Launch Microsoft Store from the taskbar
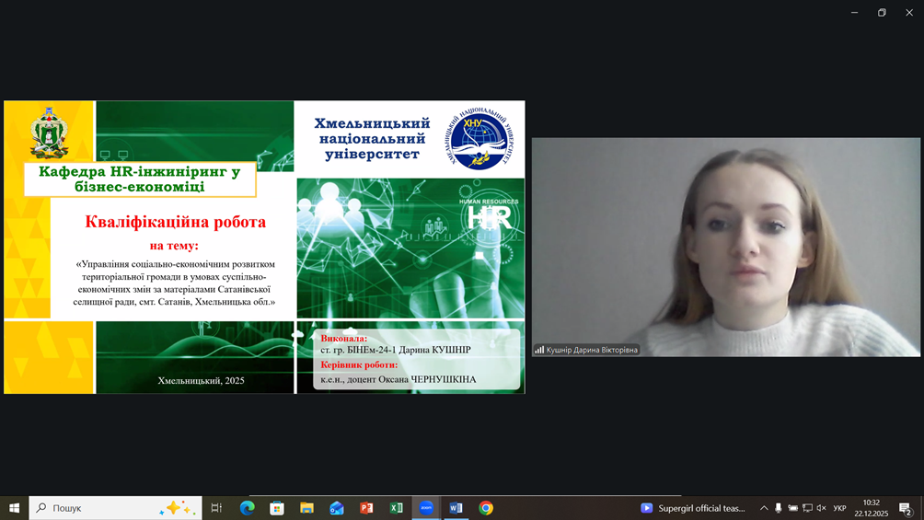 pyautogui.click(x=277, y=508)
